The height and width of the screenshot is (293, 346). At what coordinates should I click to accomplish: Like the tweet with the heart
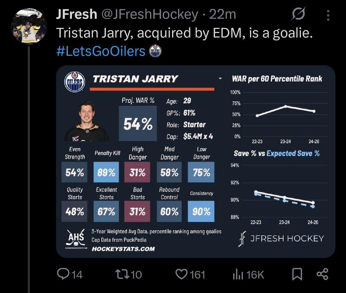click(182, 274)
